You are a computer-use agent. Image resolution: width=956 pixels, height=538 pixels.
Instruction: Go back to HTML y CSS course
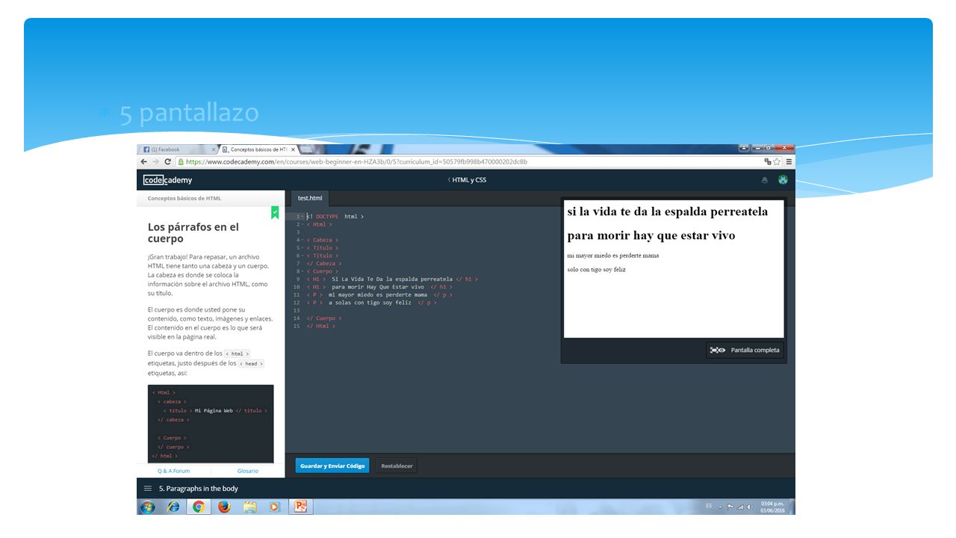point(467,180)
